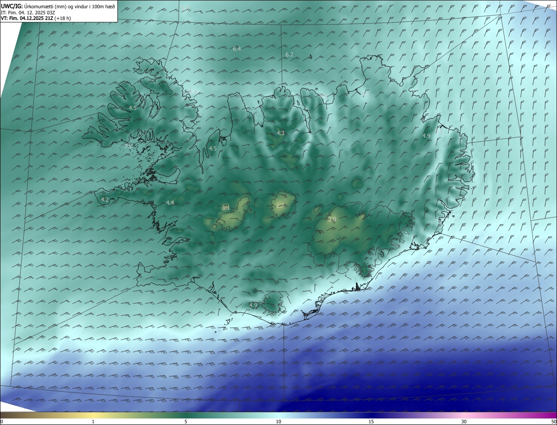557x425 pixels.
Task: Click the 'IT: Fim. 04. 12. 2025 03Z' line
Action: 27,12
